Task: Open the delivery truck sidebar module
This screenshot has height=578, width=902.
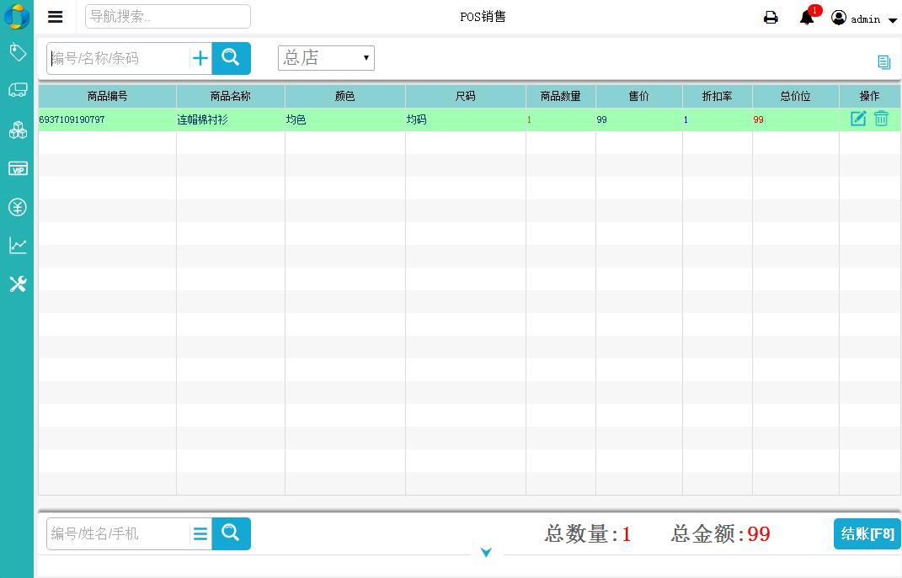Action: (x=18, y=90)
